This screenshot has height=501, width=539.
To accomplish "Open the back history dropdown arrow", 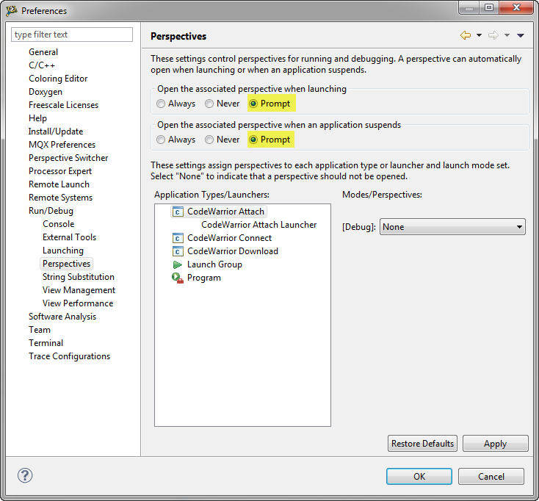I will 479,35.
